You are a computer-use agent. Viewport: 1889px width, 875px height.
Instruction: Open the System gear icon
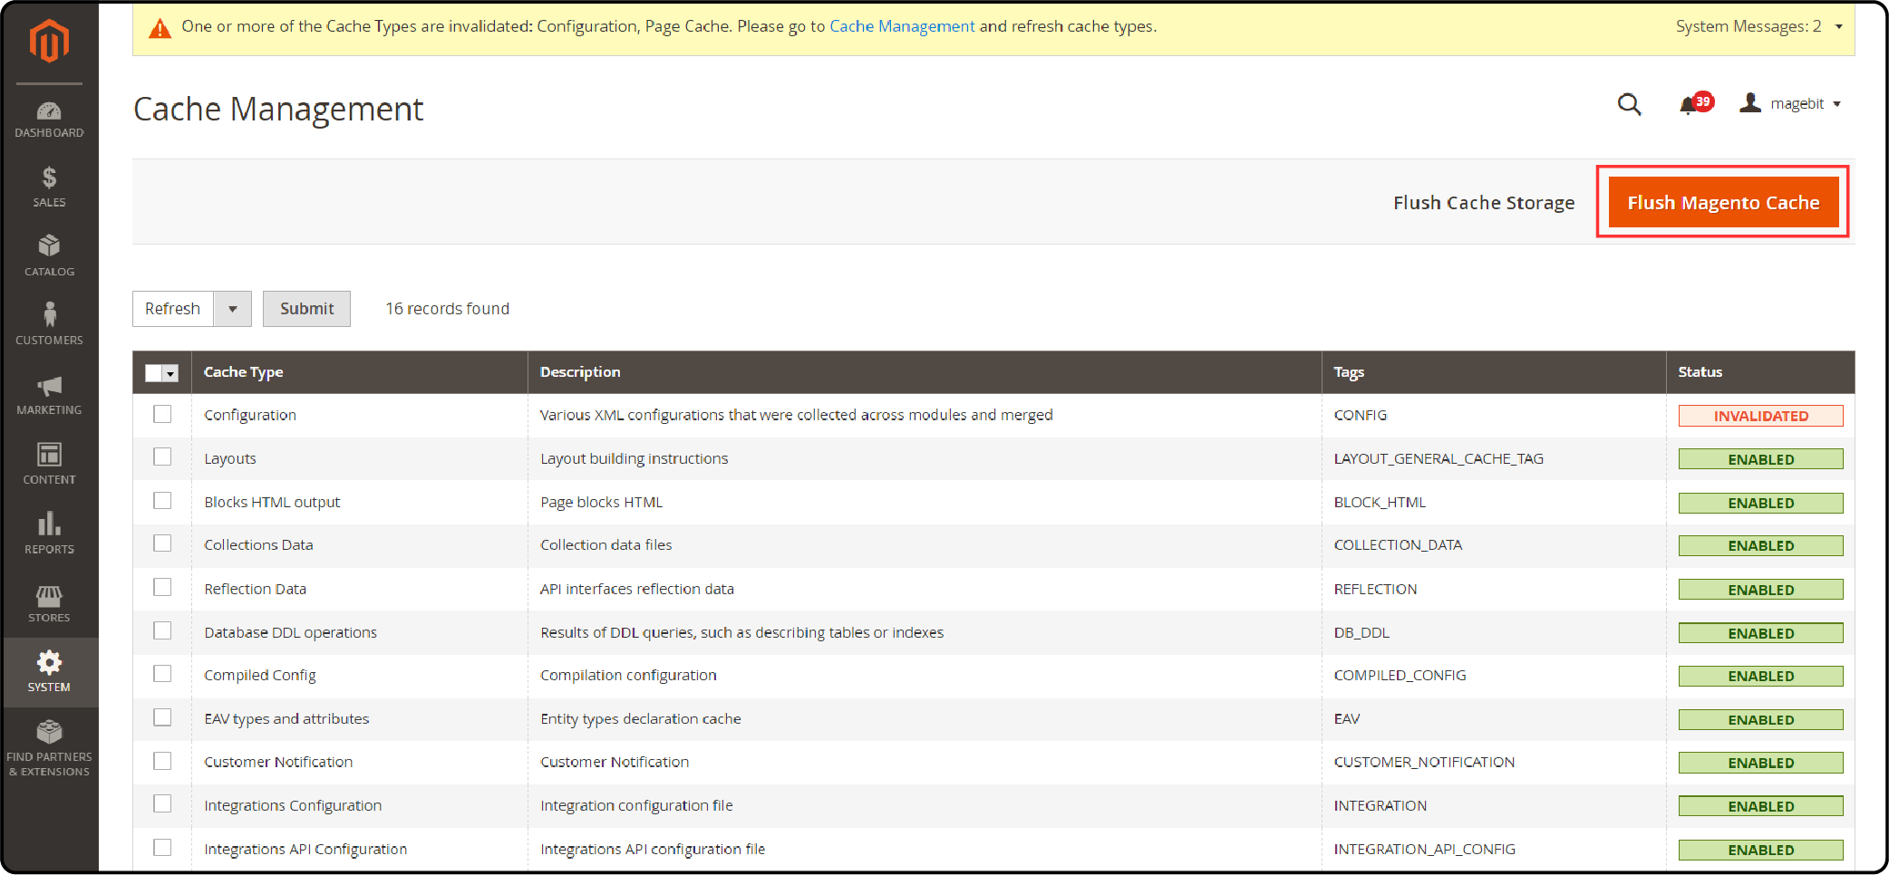pos(49,662)
